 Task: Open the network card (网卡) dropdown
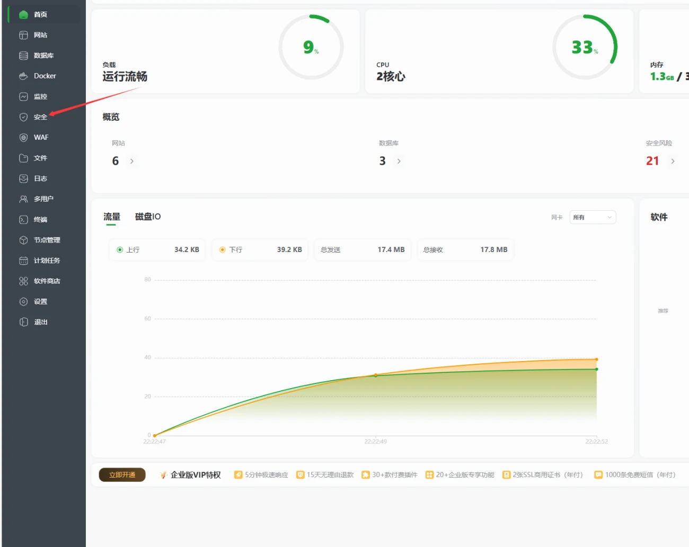(593, 218)
